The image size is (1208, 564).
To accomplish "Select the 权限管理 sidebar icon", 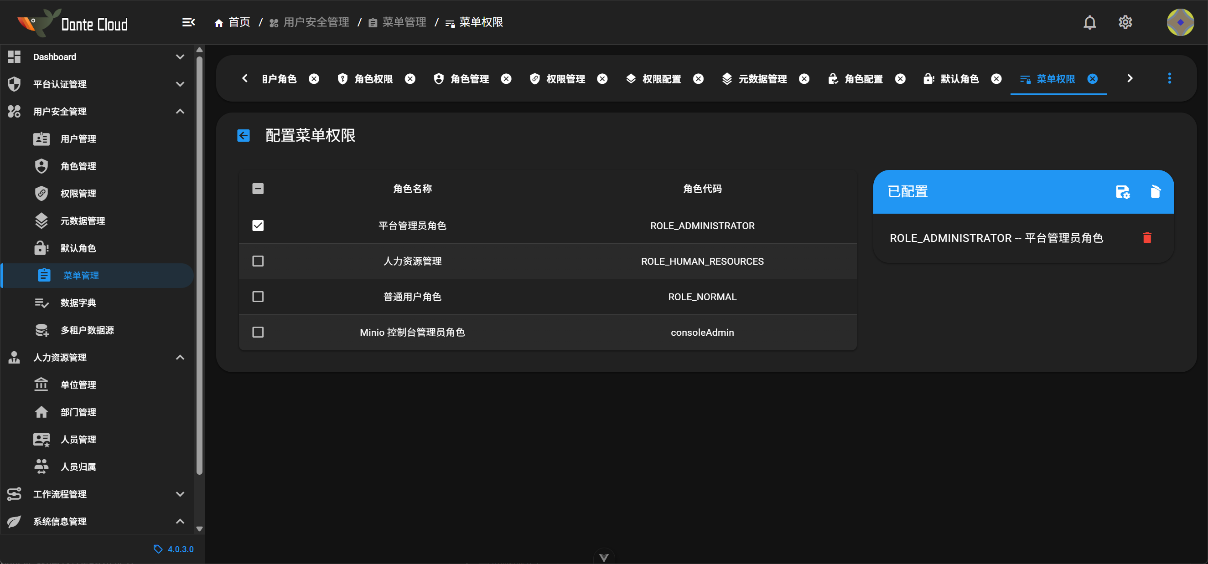I will (x=42, y=193).
